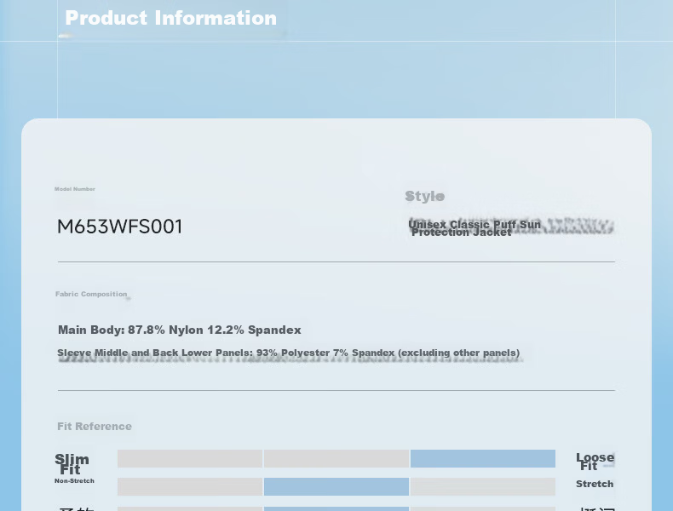Click the grey last segment of stretch bar
This screenshot has width=673, height=511.
coord(483,486)
